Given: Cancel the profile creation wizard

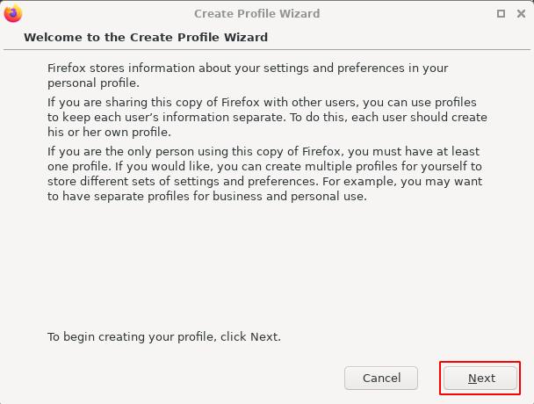Looking at the screenshot, I should pyautogui.click(x=381, y=379).
